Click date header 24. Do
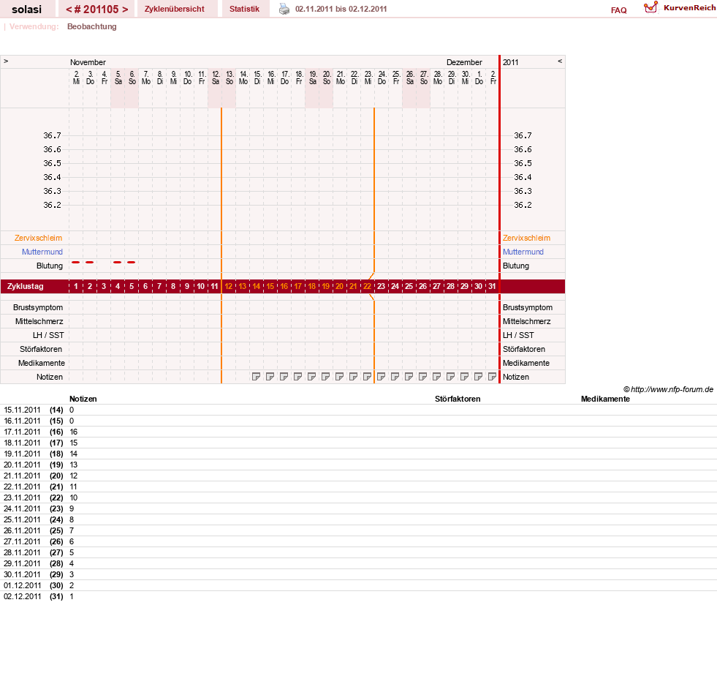The image size is (717, 676). (x=382, y=78)
